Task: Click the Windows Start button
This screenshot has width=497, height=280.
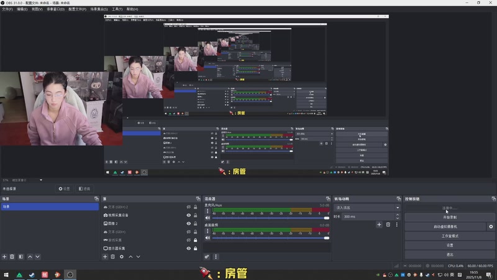Action: [x=6, y=274]
